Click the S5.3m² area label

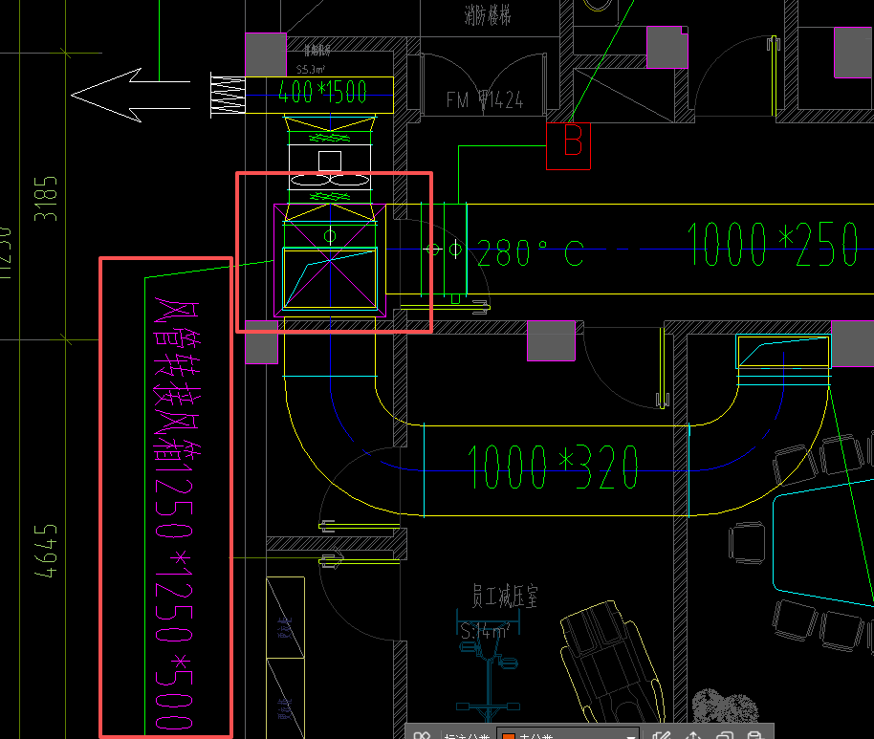(x=311, y=70)
